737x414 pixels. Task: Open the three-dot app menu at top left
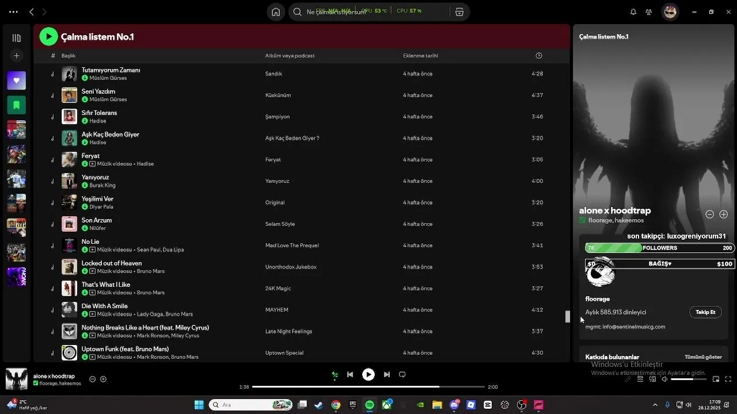pos(13,11)
